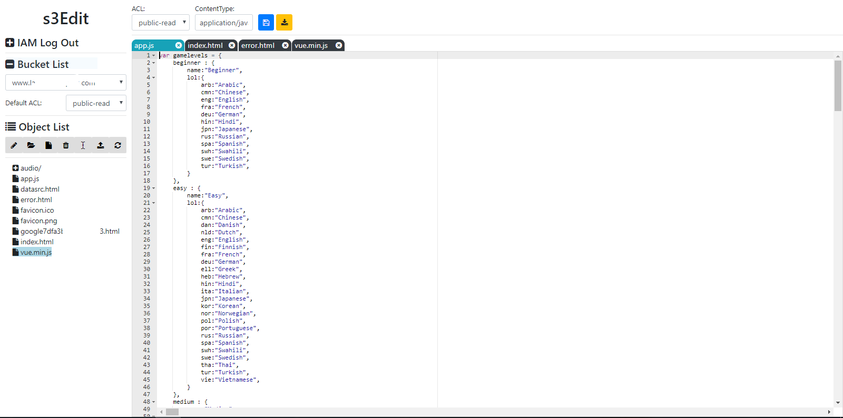Viewport: 843px width, 418px height.
Task: Fold code at line 1
Action: 154,55
